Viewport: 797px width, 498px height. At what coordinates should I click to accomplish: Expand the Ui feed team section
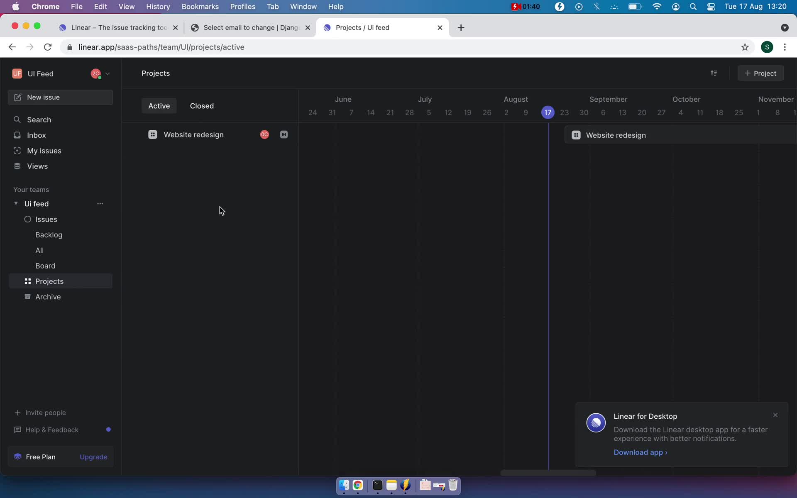point(15,204)
